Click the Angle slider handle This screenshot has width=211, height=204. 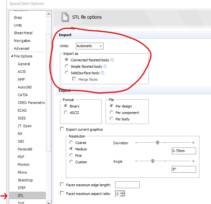[153, 161]
